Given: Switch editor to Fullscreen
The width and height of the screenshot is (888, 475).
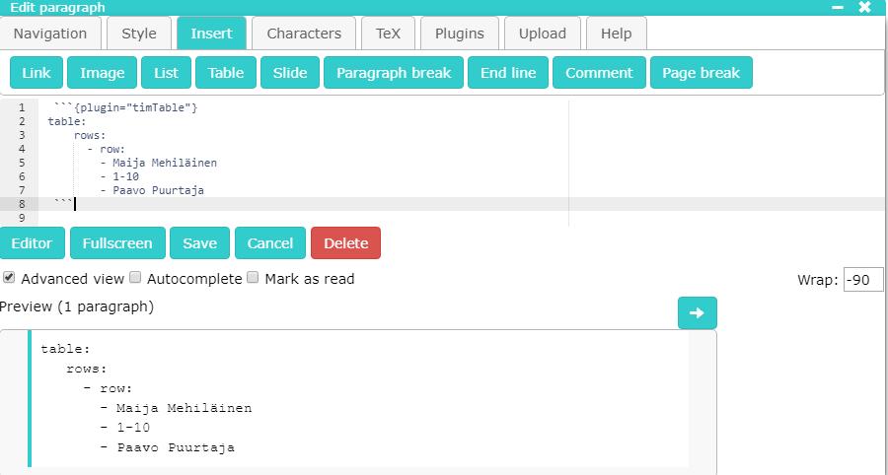Looking at the screenshot, I should [x=117, y=243].
